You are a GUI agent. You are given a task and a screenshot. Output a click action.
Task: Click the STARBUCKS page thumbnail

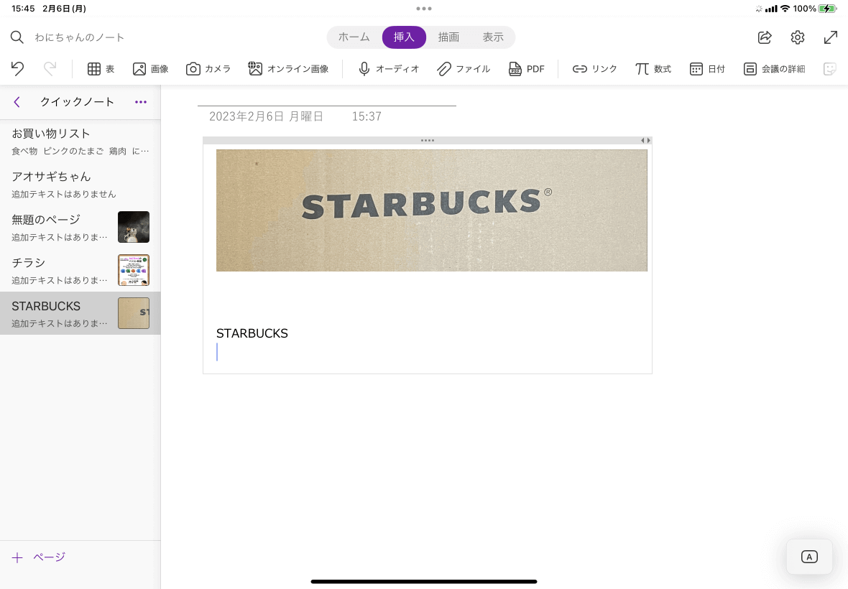[134, 313]
